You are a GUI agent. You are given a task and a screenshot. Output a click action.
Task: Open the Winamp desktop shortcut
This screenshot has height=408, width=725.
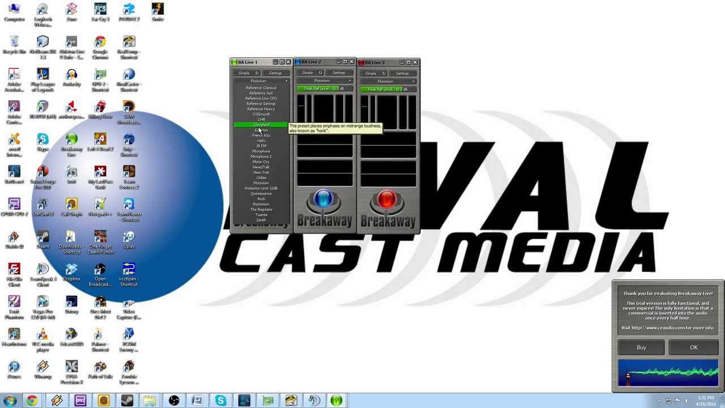click(42, 369)
